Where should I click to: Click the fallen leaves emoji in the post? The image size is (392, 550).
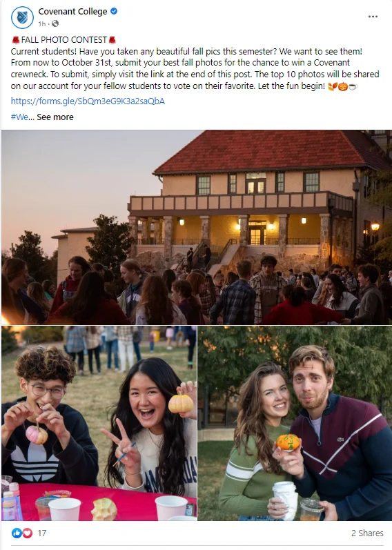[333, 86]
